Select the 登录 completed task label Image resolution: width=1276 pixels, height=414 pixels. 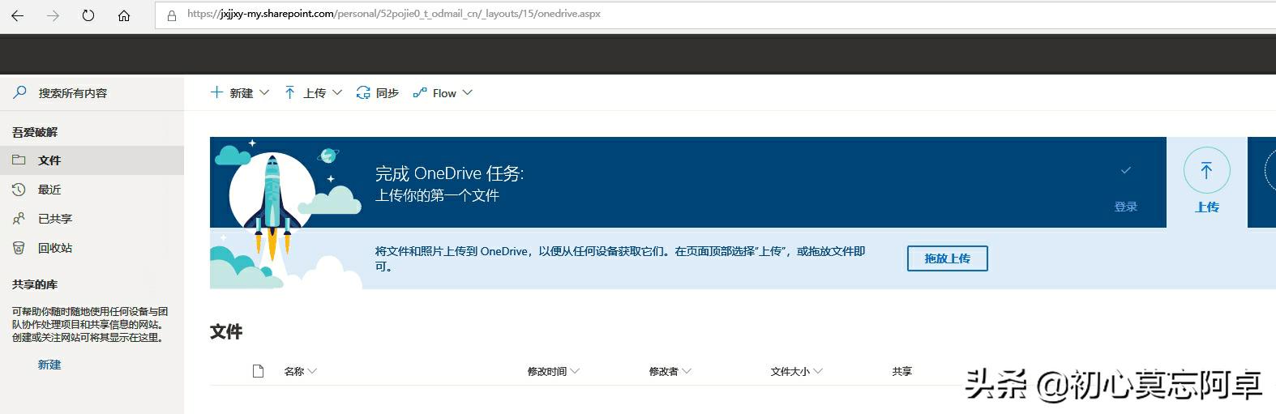(1125, 207)
